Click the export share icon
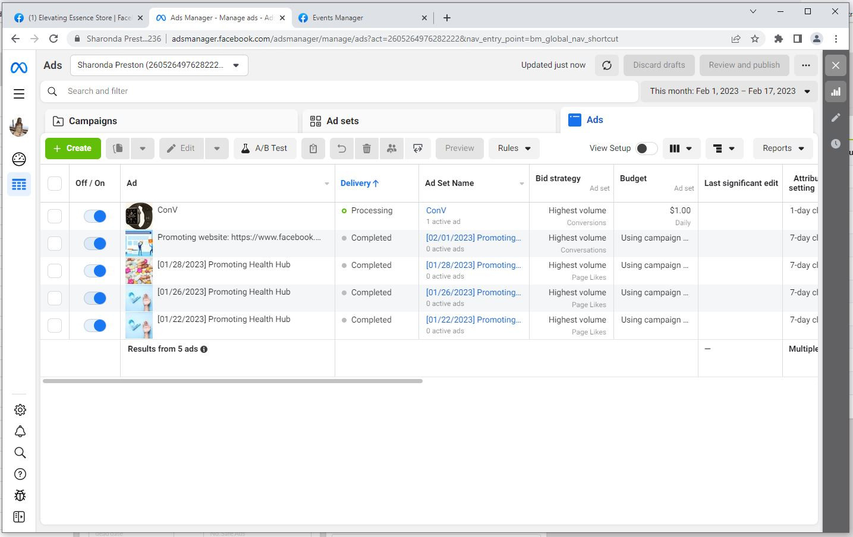This screenshot has width=853, height=537. [418, 149]
